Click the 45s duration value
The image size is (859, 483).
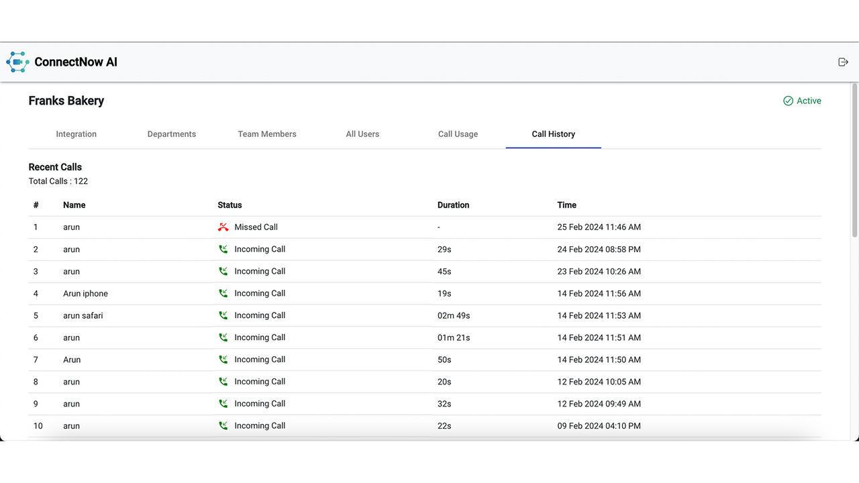(444, 272)
